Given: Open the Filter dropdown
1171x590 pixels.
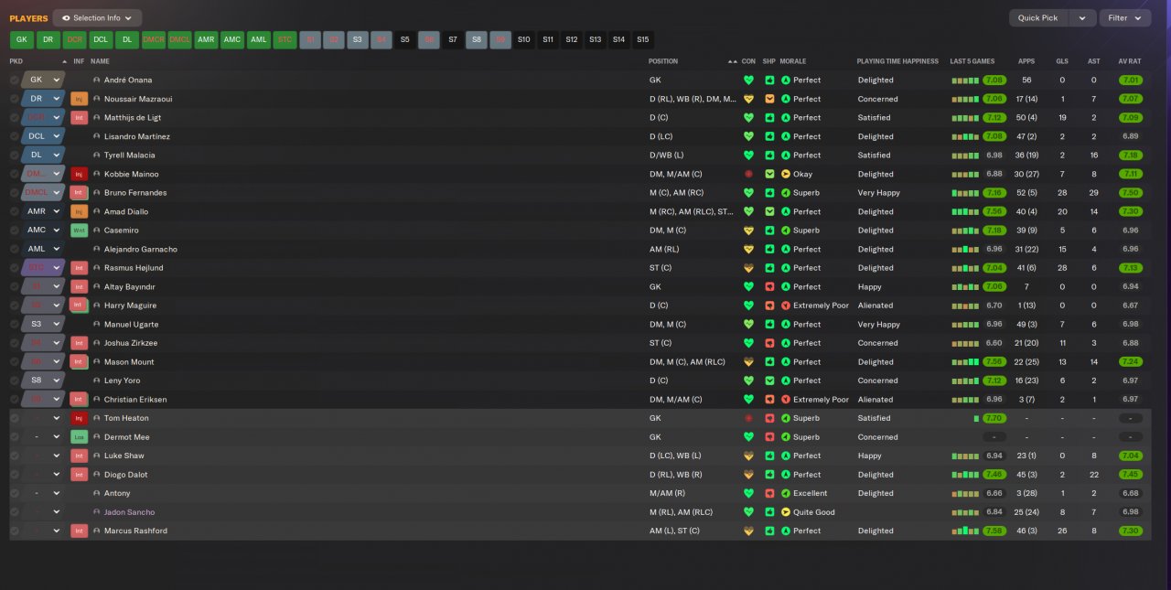Looking at the screenshot, I should pyautogui.click(x=1125, y=17).
